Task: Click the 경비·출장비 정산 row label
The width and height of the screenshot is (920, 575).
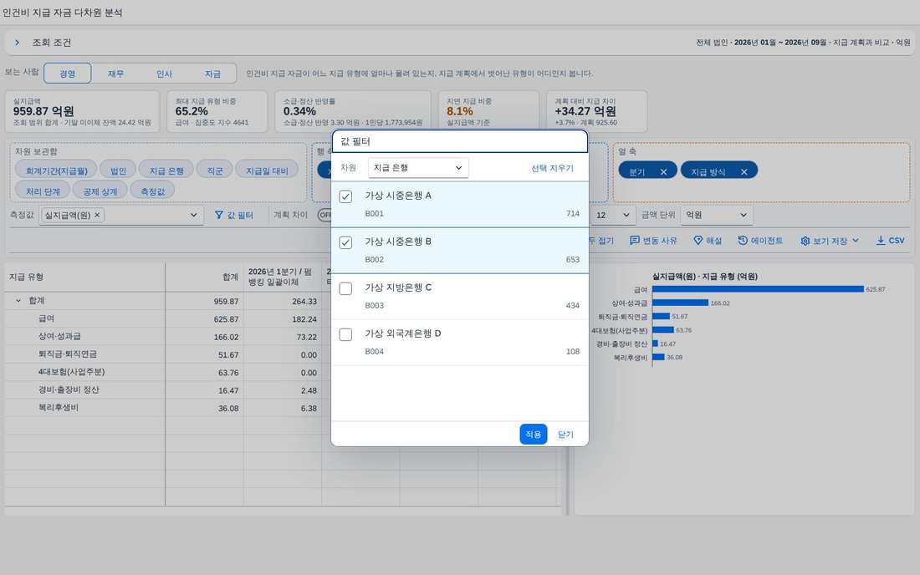Action: (69, 389)
